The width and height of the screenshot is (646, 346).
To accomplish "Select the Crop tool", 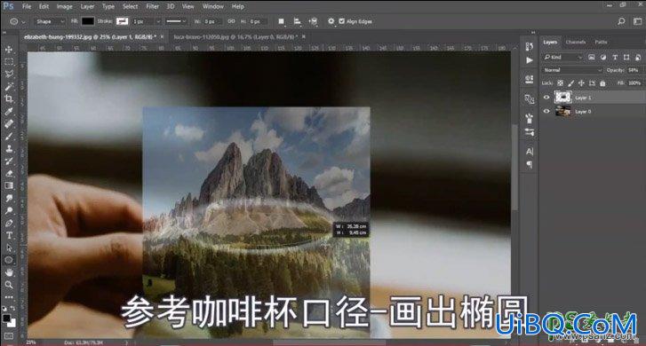I will [x=9, y=98].
